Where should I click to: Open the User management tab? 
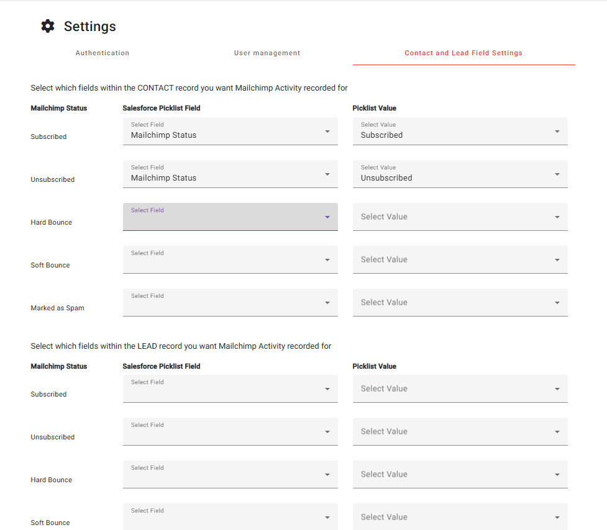pyautogui.click(x=267, y=53)
